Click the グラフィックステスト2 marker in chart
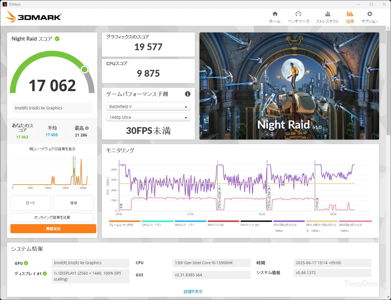The image size is (391, 300). click(x=269, y=197)
